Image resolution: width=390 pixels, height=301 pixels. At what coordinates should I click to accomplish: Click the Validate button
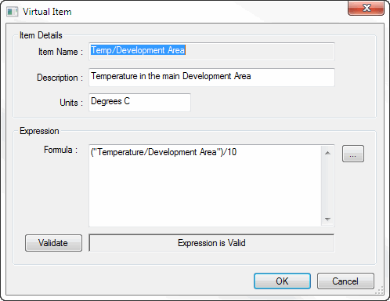coord(53,243)
